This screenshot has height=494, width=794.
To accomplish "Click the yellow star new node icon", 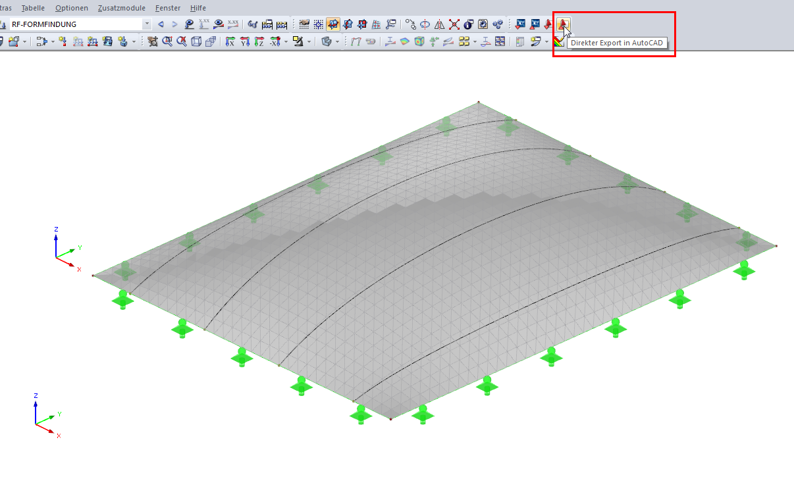I will 63,41.
